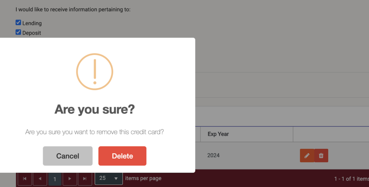Click the previous page arrow icon

pos(40,178)
